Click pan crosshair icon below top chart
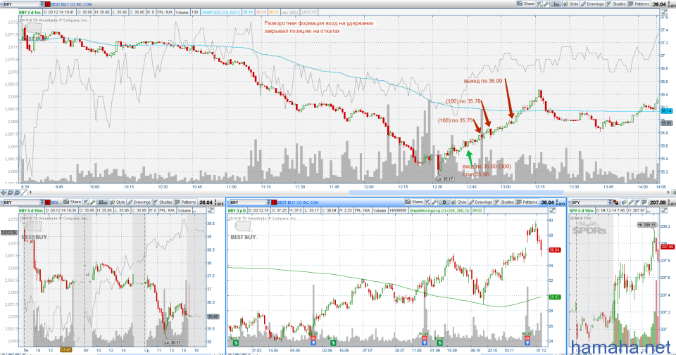The image size is (676, 355). [x=4, y=193]
